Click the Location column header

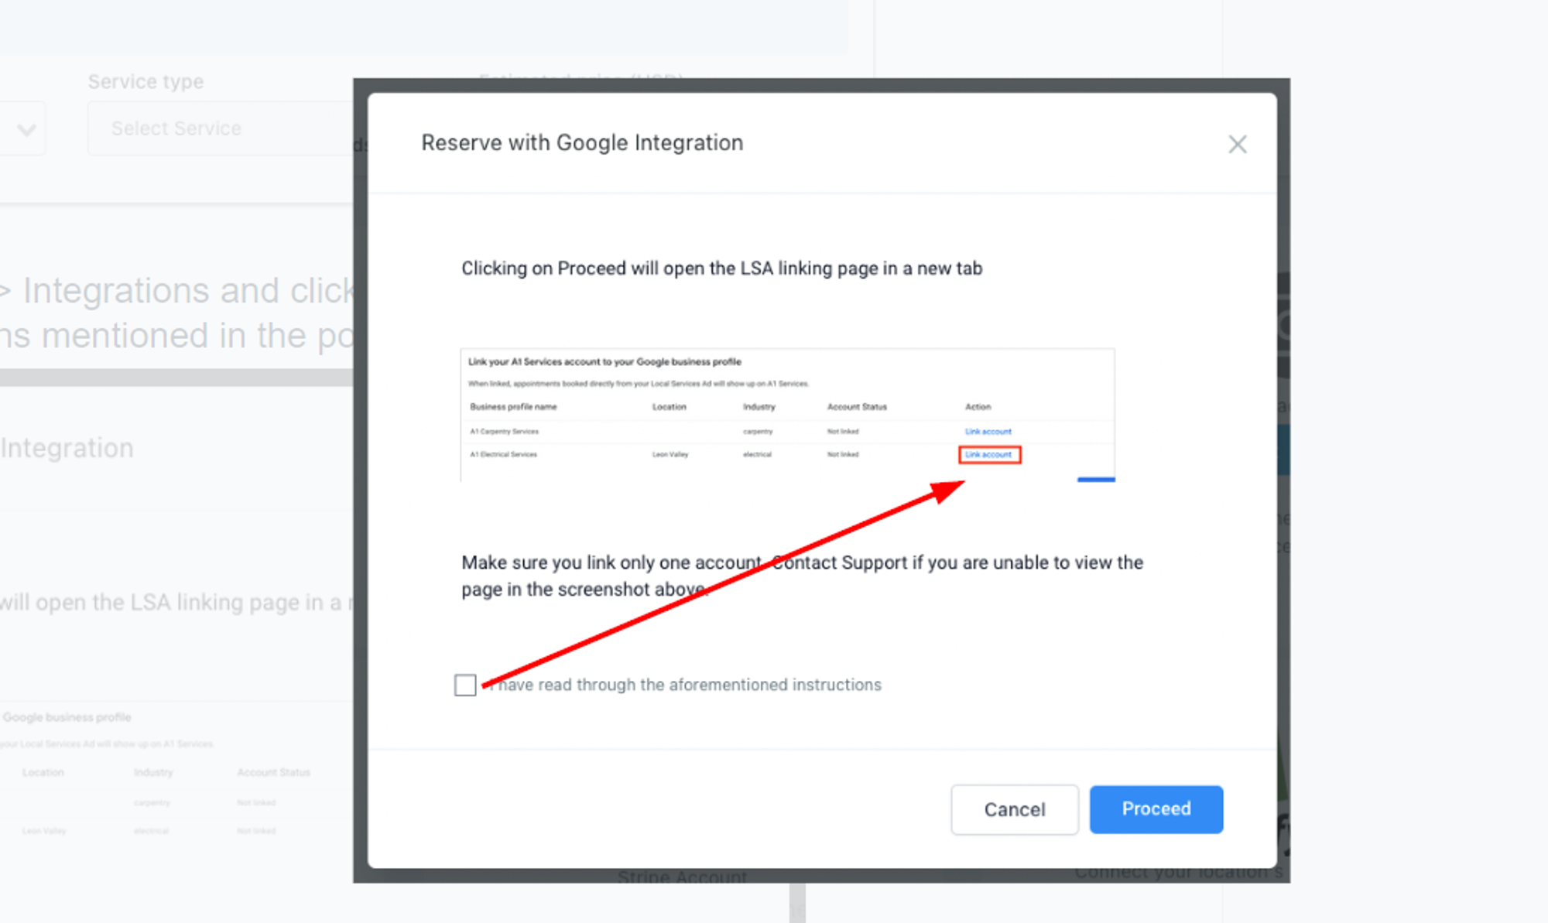(669, 406)
